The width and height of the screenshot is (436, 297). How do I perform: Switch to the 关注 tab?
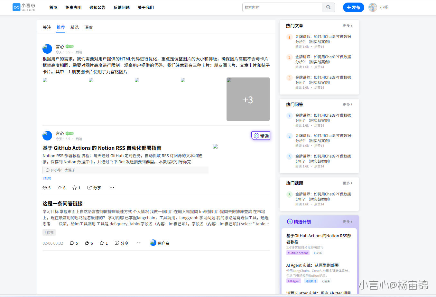point(47,27)
